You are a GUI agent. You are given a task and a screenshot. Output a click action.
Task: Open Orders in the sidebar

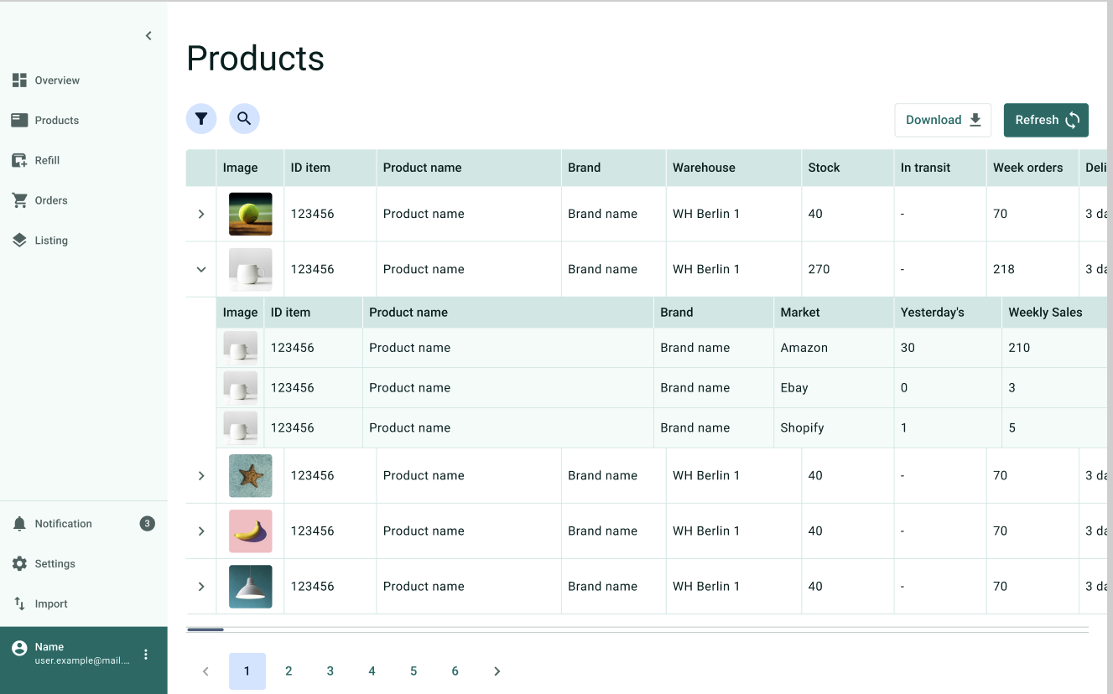tap(51, 200)
